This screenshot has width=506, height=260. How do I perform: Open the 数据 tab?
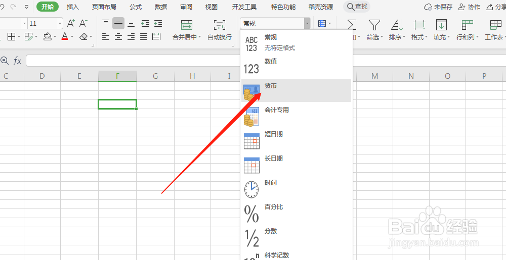point(161,7)
